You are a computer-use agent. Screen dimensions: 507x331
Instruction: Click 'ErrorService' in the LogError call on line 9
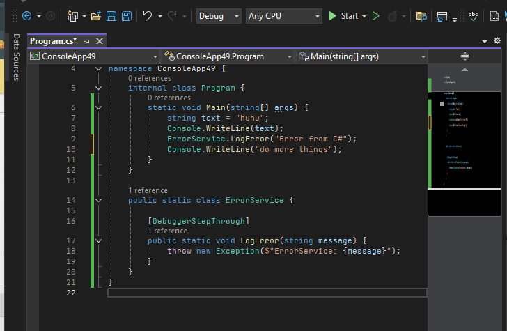pyautogui.click(x=196, y=139)
